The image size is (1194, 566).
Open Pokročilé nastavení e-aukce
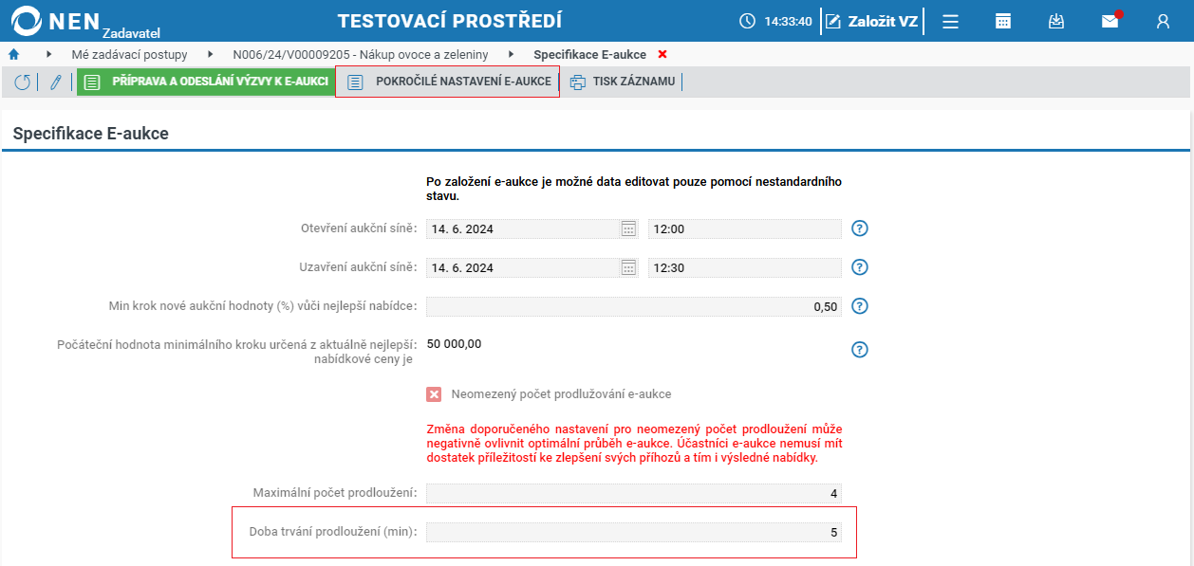click(447, 82)
